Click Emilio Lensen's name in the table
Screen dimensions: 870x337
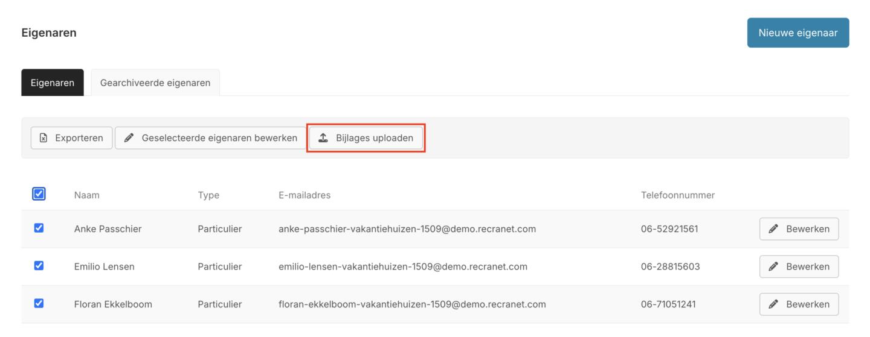point(105,266)
